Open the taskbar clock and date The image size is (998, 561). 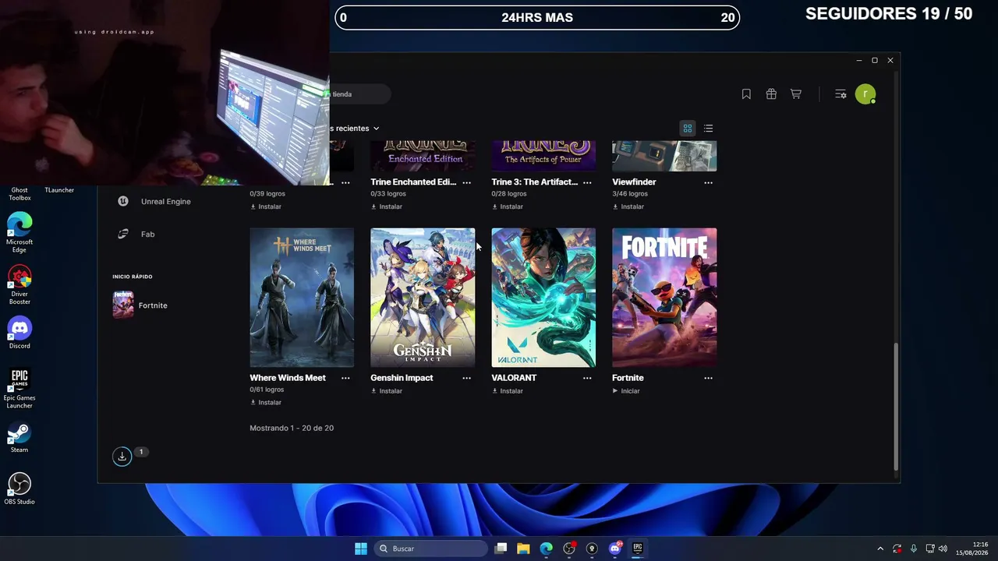pos(972,549)
